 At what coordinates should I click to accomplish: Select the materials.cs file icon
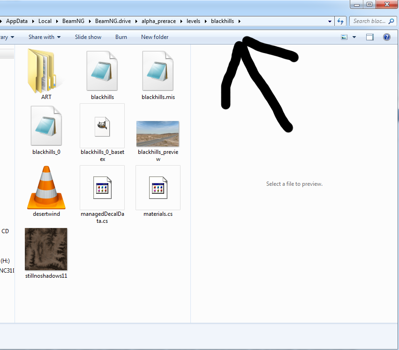(x=158, y=188)
